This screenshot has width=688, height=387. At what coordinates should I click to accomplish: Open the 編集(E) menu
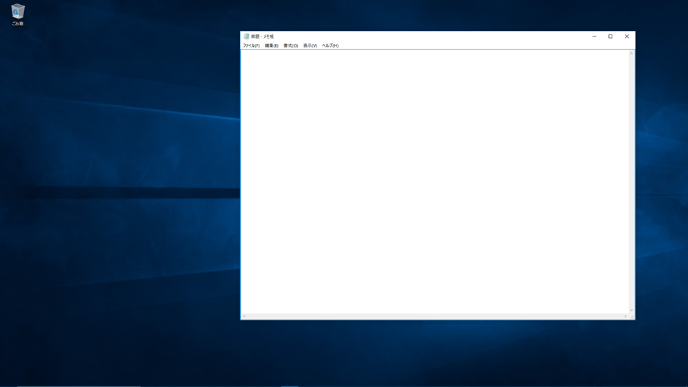coord(272,45)
